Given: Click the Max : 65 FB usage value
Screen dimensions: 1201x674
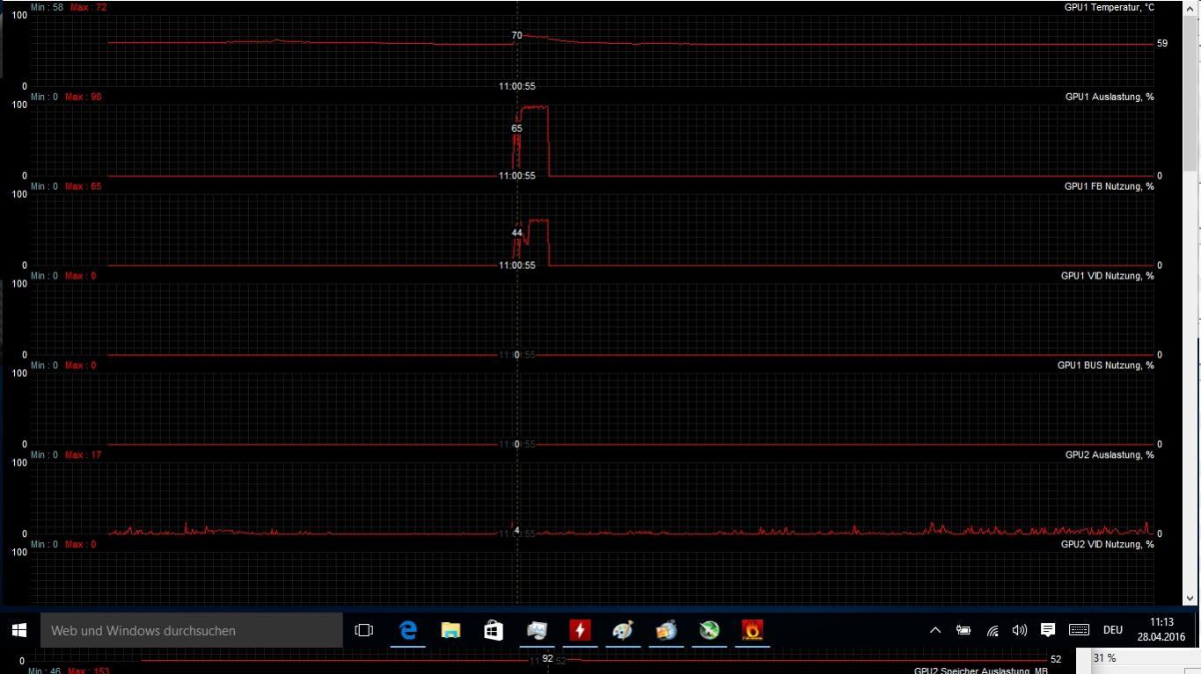Looking at the screenshot, I should click(x=84, y=186).
